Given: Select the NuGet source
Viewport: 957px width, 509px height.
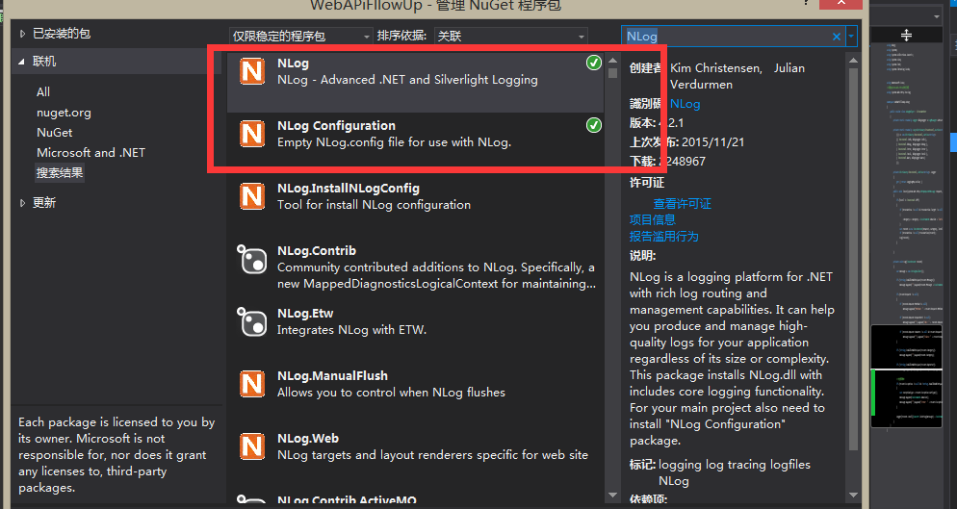Looking at the screenshot, I should click(54, 133).
